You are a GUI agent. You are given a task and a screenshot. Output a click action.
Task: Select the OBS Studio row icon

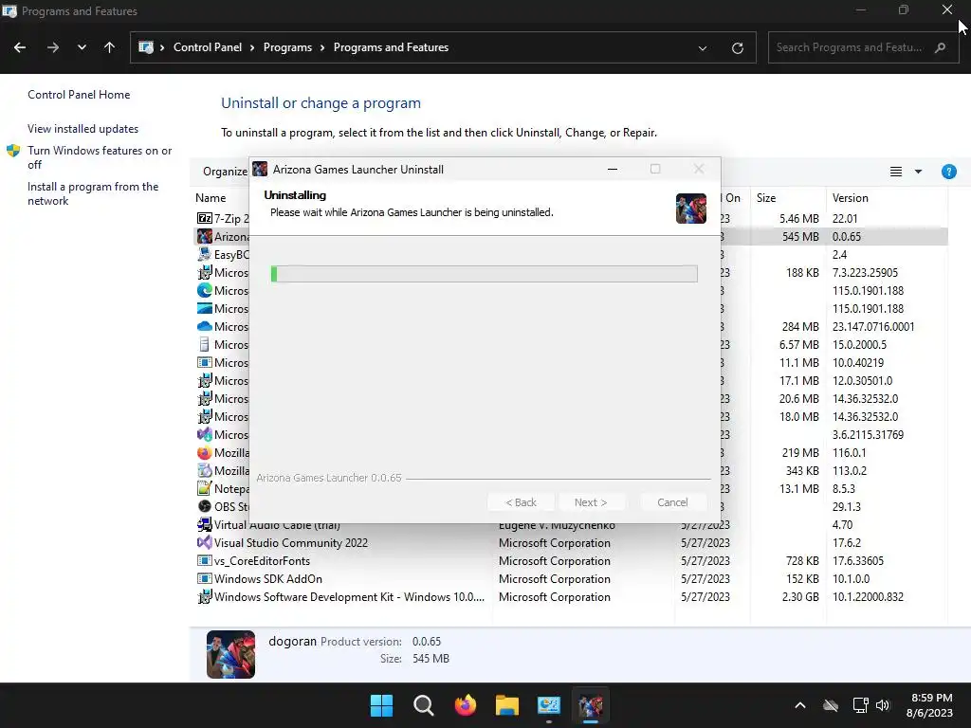coord(205,506)
